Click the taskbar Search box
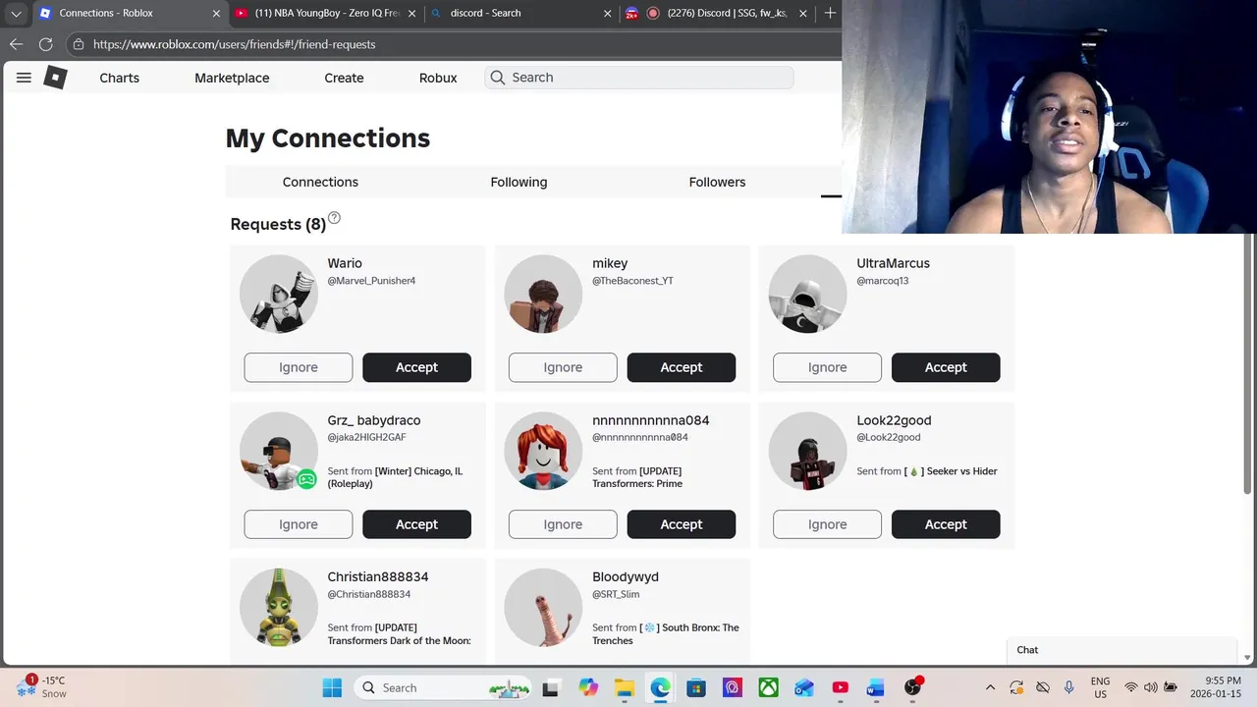1257x707 pixels. tap(442, 687)
